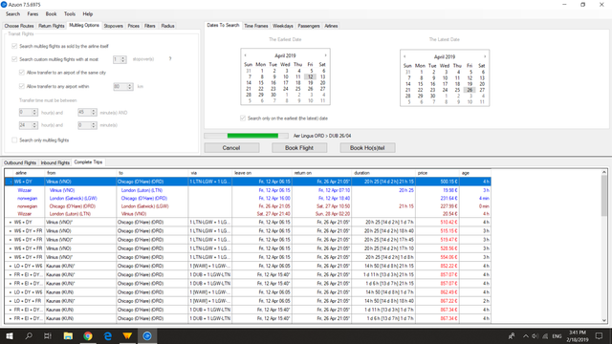Adjust the stopover count spinner
Image resolution: width=612 pixels, height=344 pixels.
pos(123,59)
